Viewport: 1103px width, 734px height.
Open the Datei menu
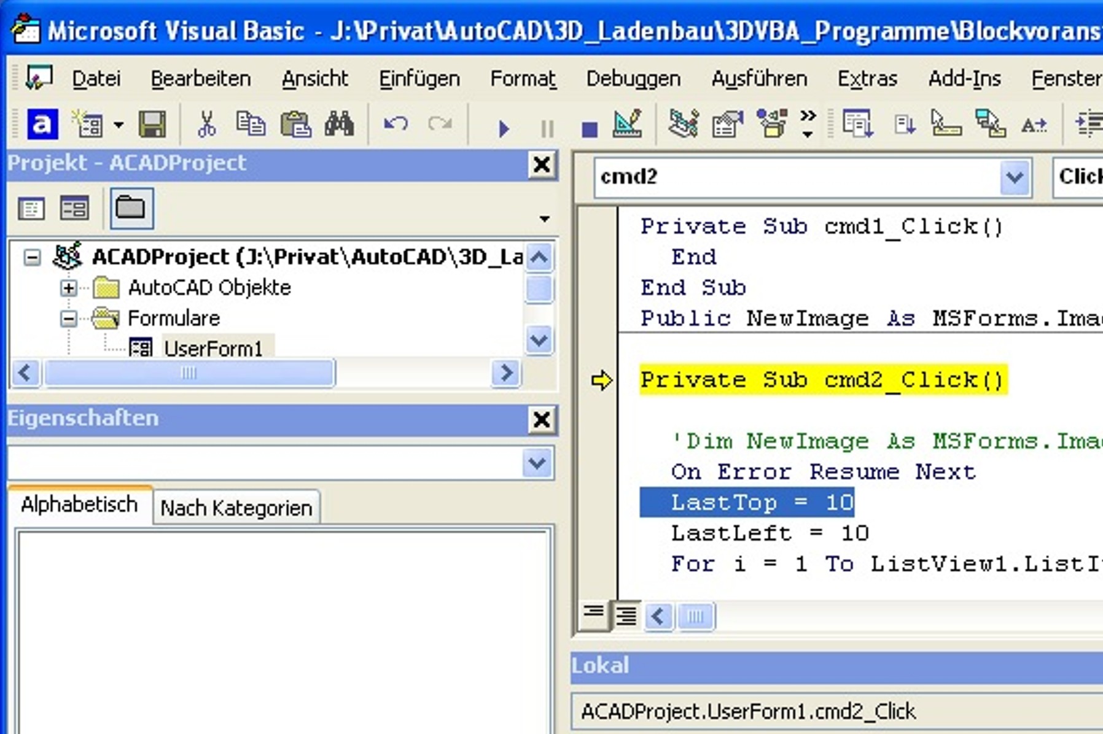click(96, 79)
